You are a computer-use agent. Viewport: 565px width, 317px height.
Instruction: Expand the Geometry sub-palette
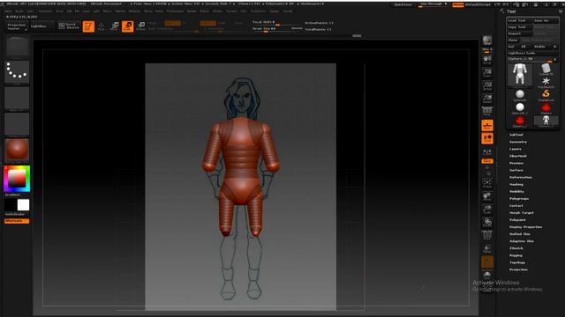tap(518, 142)
